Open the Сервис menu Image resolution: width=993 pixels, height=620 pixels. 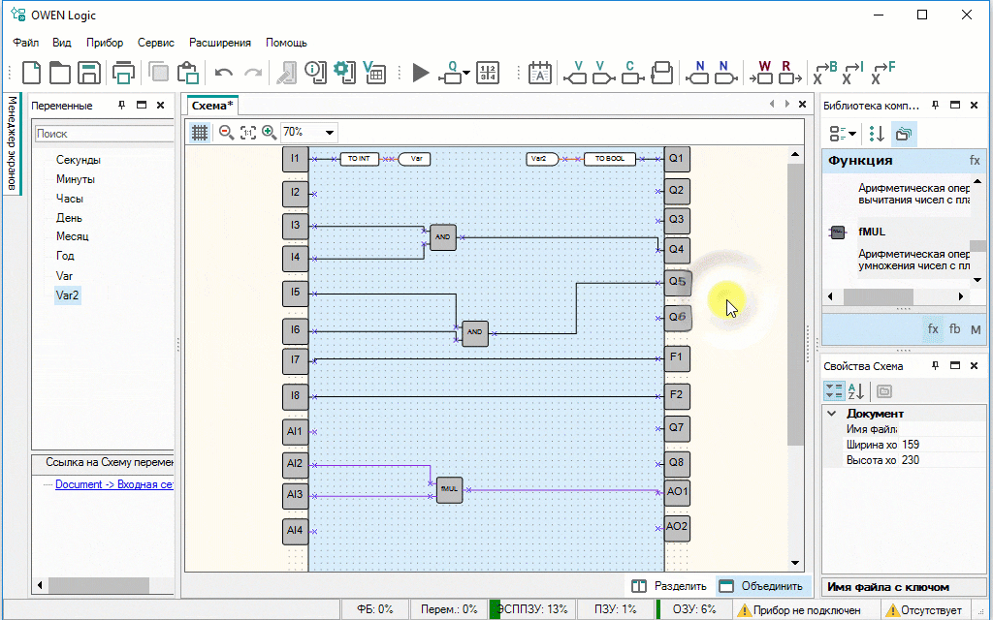[x=156, y=43]
